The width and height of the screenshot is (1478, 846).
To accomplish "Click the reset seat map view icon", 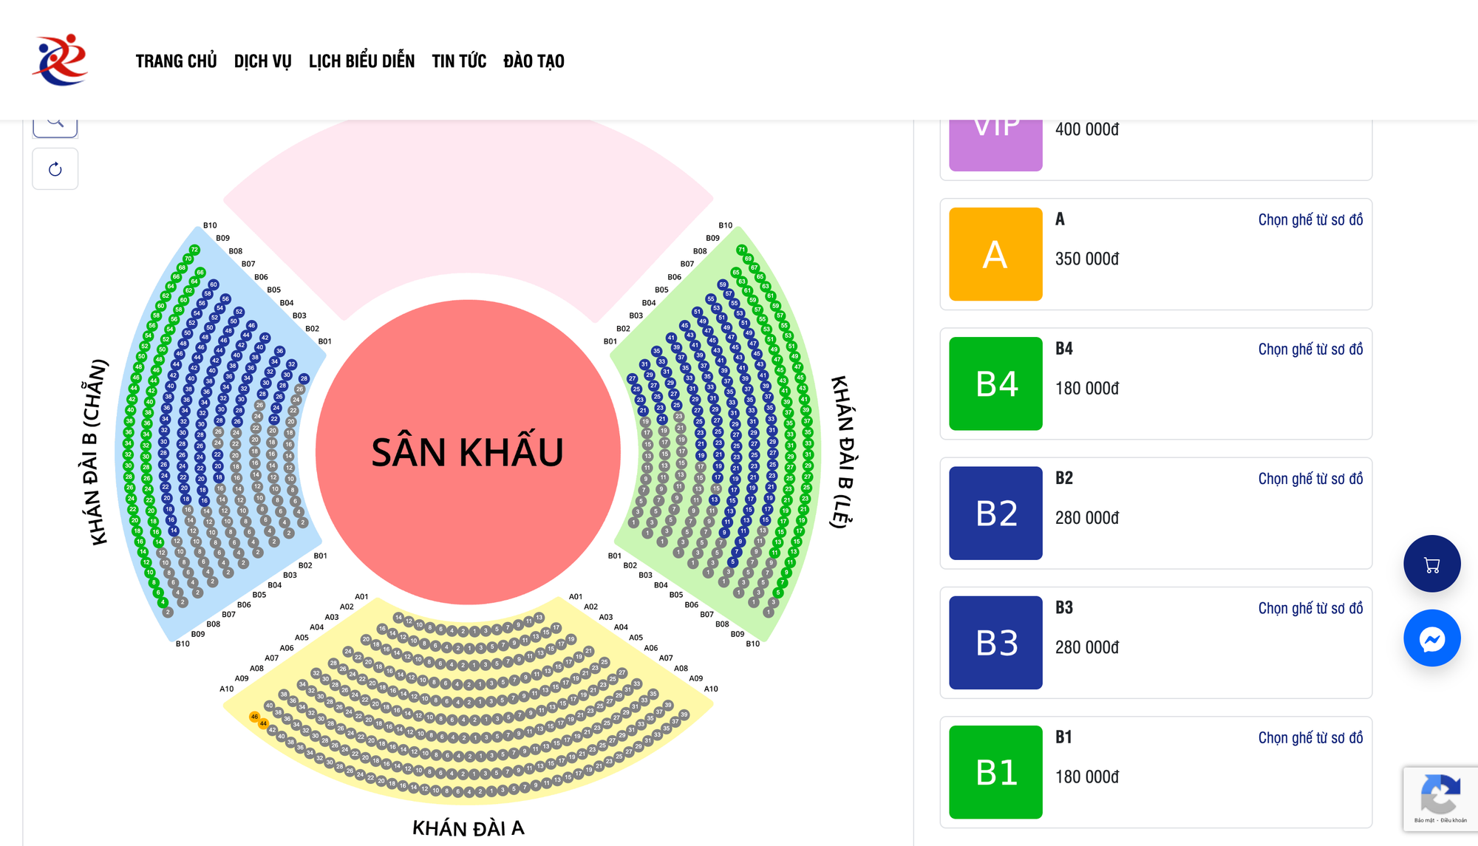I will tap(55, 169).
